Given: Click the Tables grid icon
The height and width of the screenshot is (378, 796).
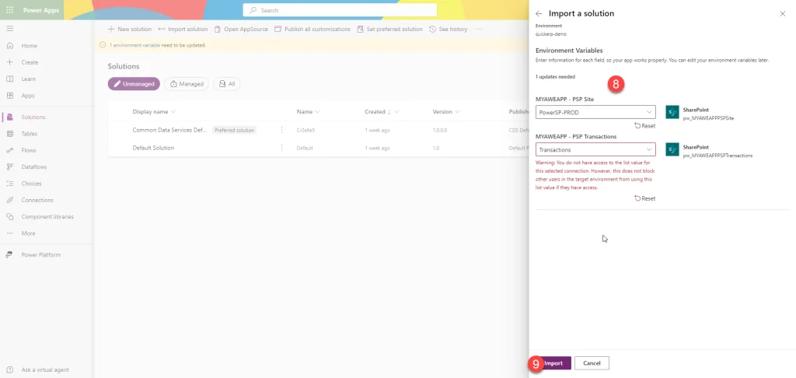Looking at the screenshot, I should coord(9,134).
